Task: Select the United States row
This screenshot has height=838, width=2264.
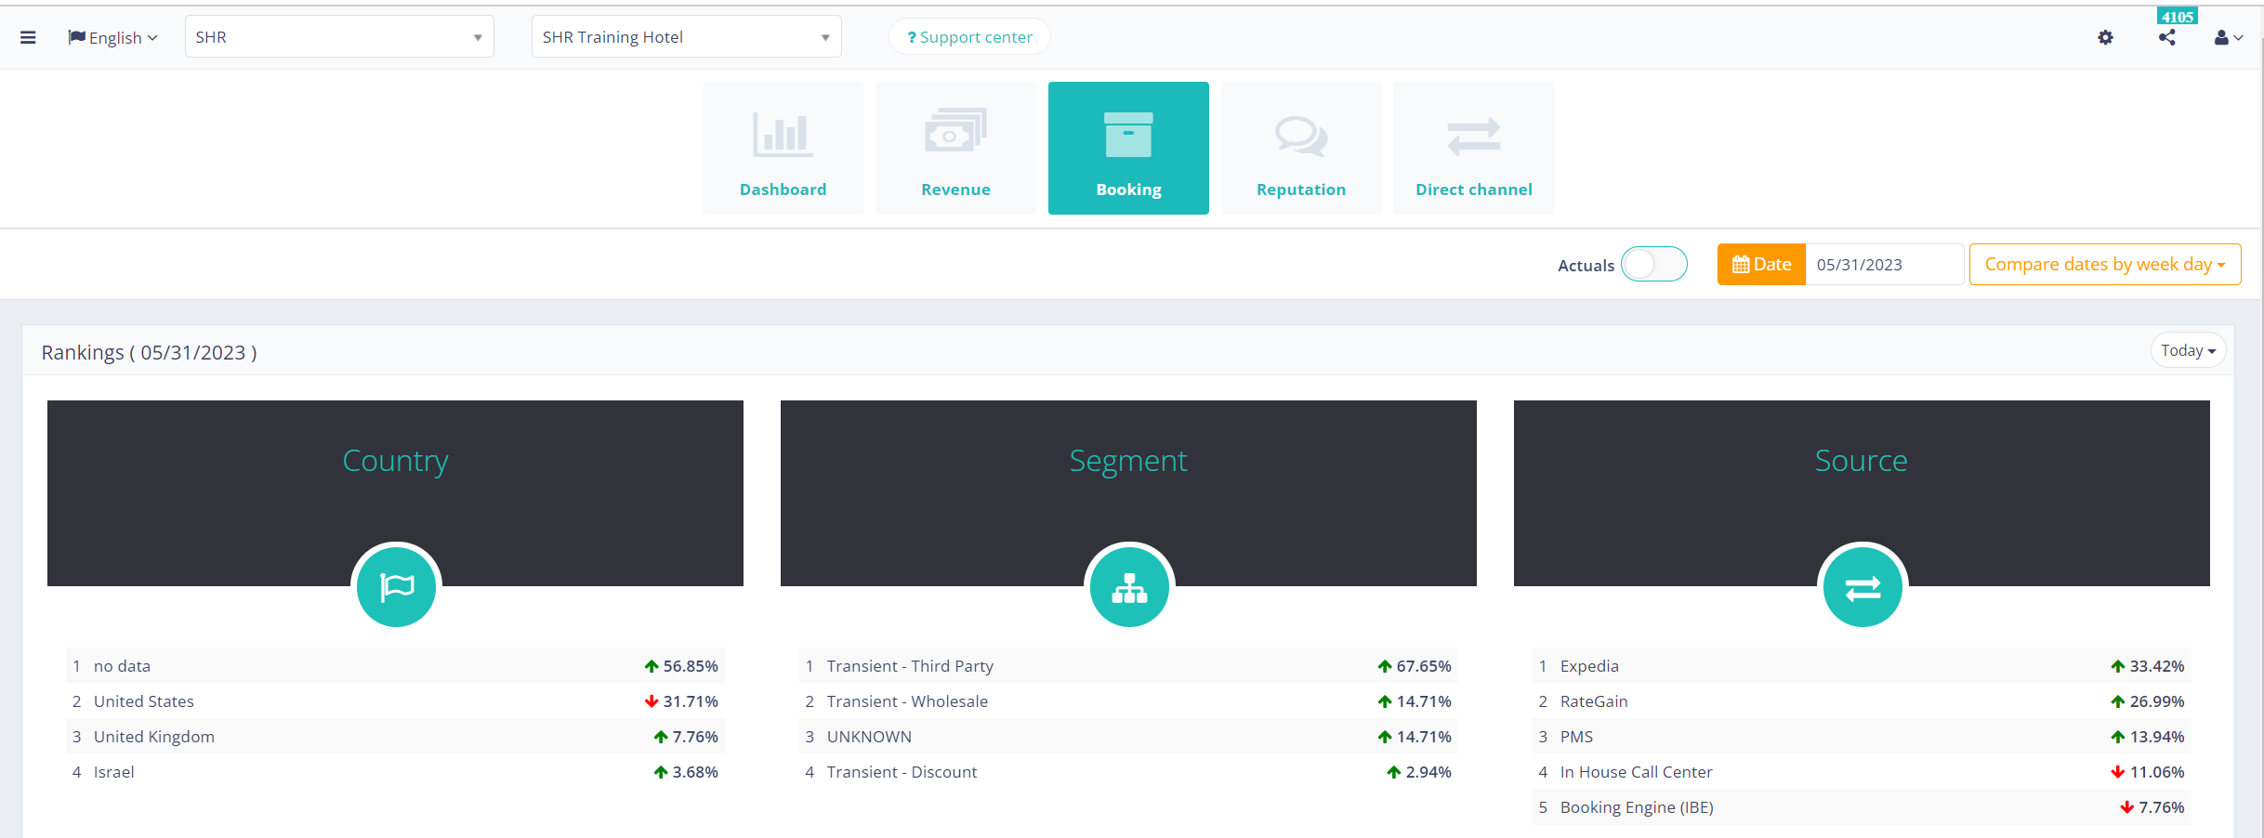Action: click(395, 701)
